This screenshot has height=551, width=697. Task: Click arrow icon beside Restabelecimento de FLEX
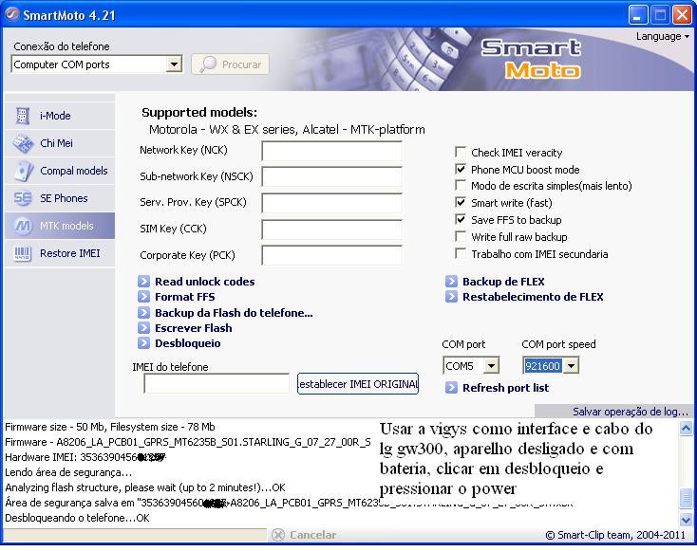451,297
